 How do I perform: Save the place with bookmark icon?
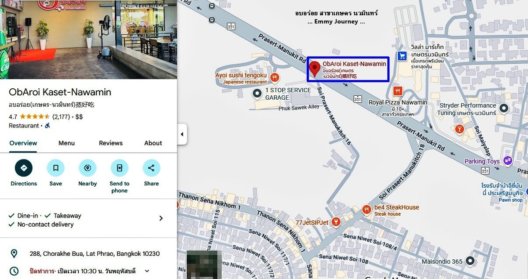click(55, 168)
